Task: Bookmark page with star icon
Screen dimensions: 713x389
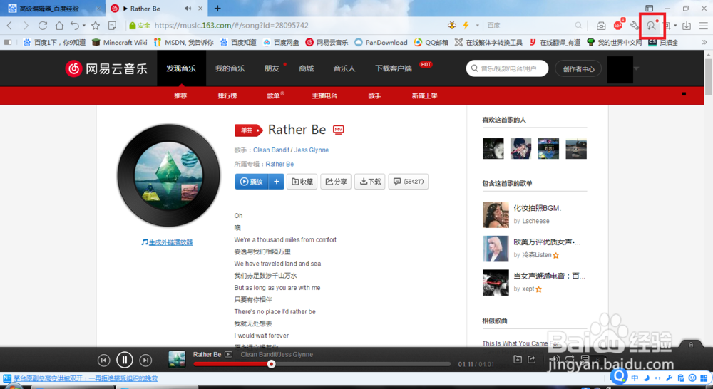Action: (x=96, y=26)
